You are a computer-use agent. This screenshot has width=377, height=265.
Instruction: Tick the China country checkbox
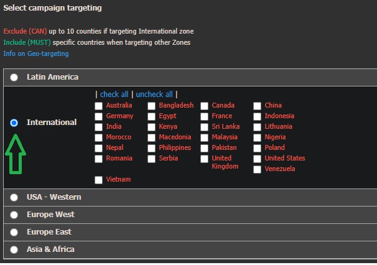tap(258, 106)
